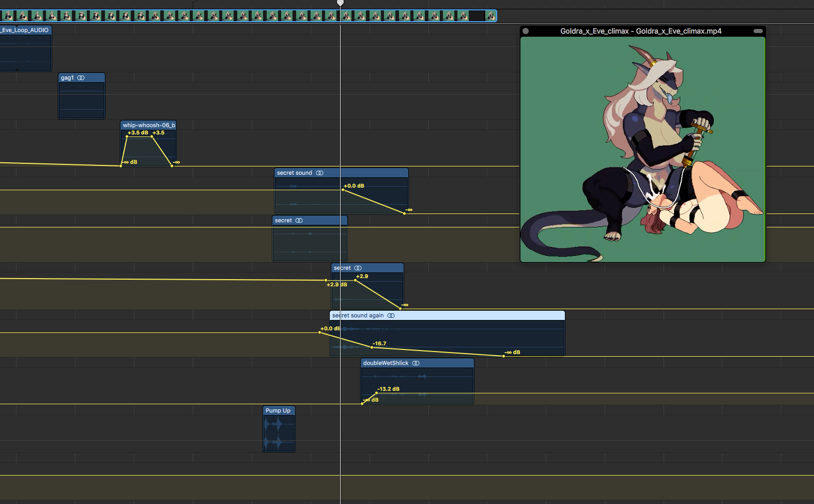Select the first +3.5 dB automation point in whip-whoosh-06_b
This screenshot has height=504, width=814.
(x=127, y=136)
